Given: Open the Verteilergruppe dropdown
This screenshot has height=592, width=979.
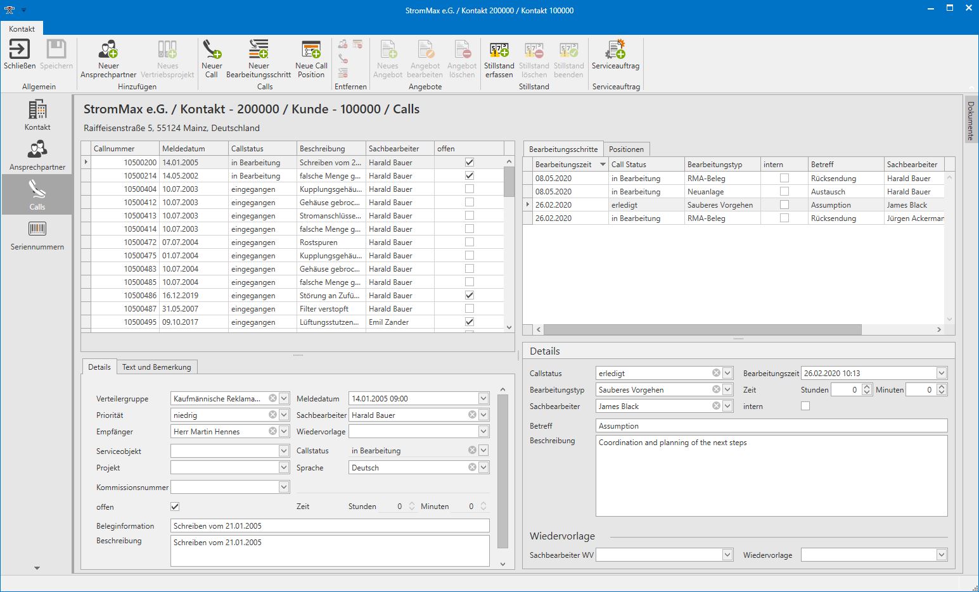Looking at the screenshot, I should (x=284, y=398).
